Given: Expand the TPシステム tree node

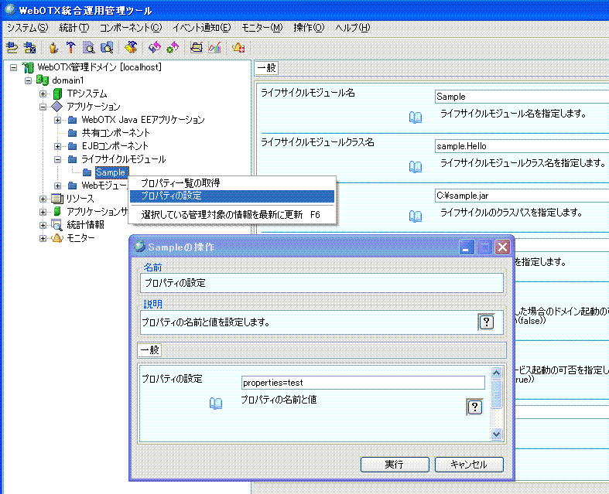Looking at the screenshot, I should [x=43, y=94].
